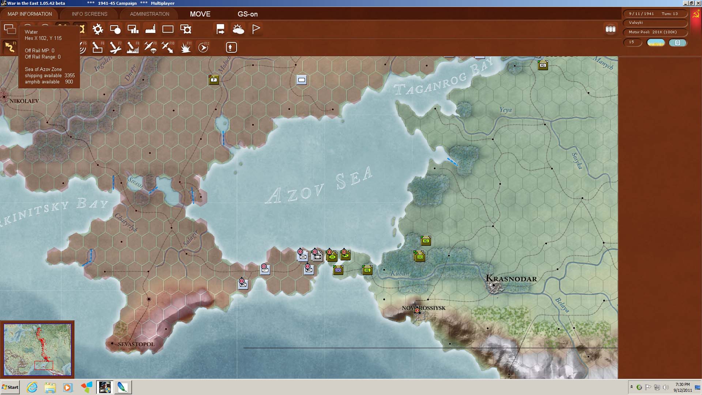The height and width of the screenshot is (395, 702).
Task: Click the pennant flag toolbar icon
Action: click(256, 29)
